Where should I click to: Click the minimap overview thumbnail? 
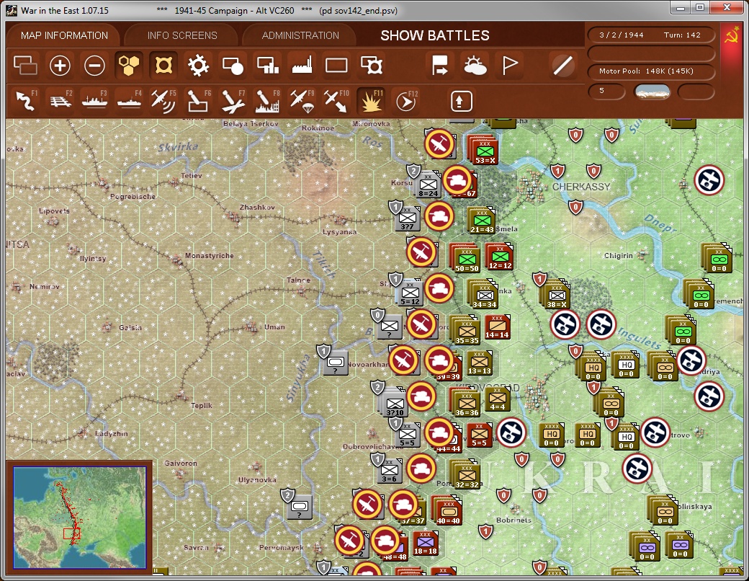pyautogui.click(x=80, y=518)
